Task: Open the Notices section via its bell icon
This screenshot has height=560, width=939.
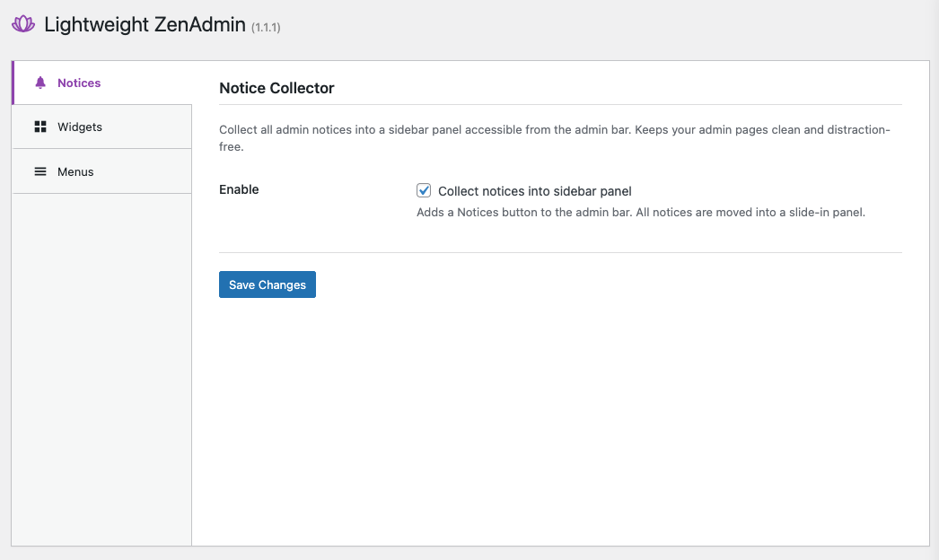Action: pos(39,82)
